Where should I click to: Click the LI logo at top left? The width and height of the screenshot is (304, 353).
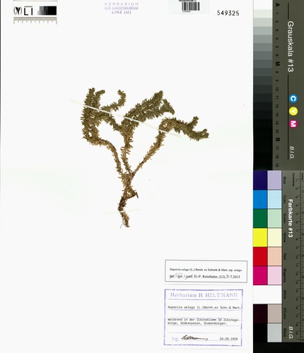point(23,11)
